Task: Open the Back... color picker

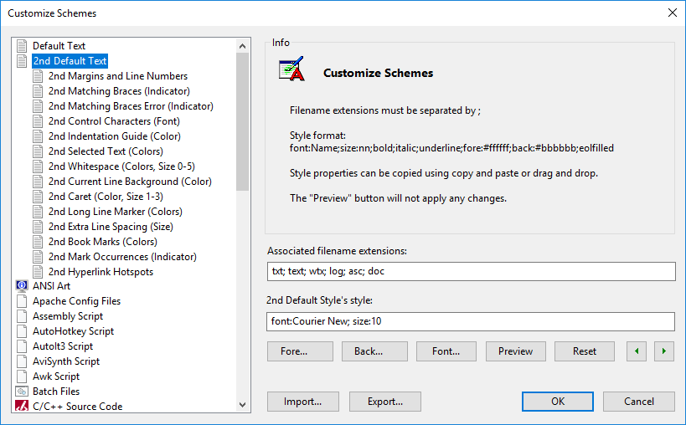Action: pyautogui.click(x=374, y=351)
